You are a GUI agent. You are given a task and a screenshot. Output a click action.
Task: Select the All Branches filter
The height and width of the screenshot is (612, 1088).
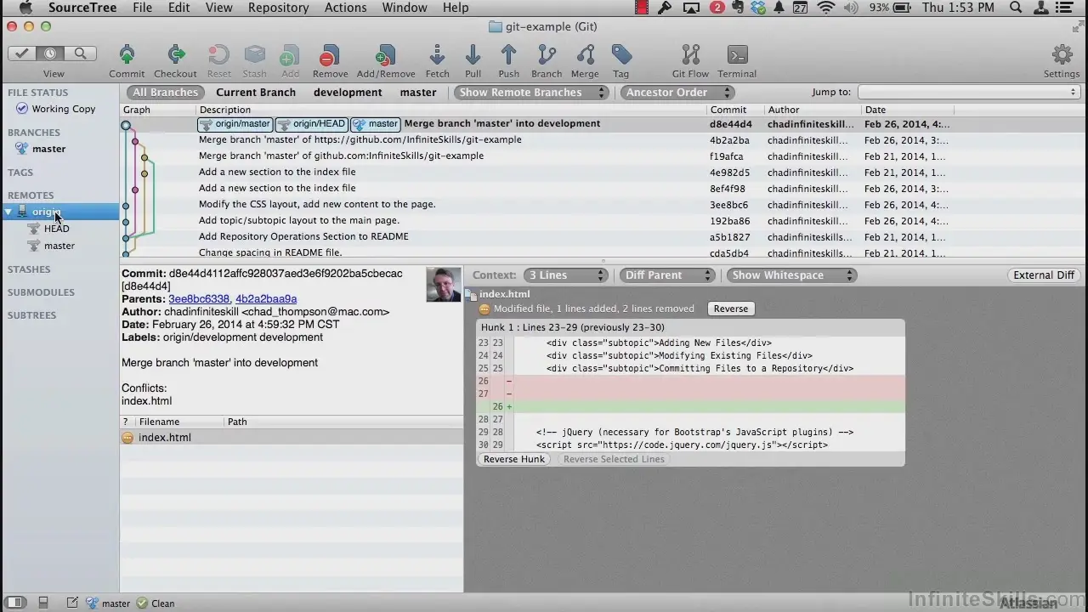[165, 92]
